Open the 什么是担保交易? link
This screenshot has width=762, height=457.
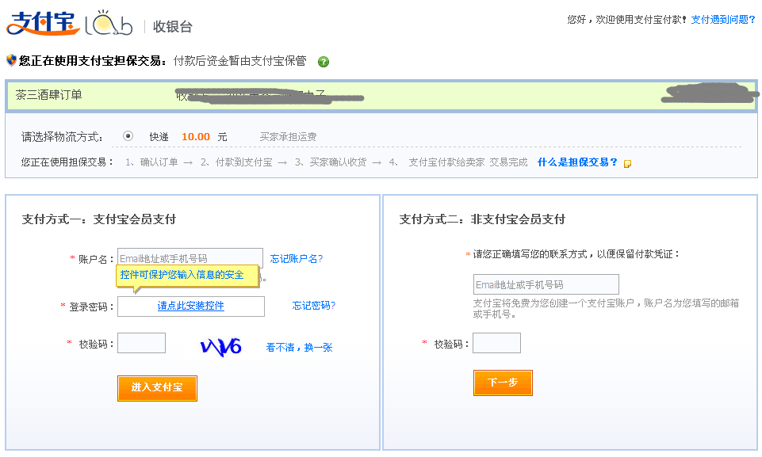click(x=577, y=162)
